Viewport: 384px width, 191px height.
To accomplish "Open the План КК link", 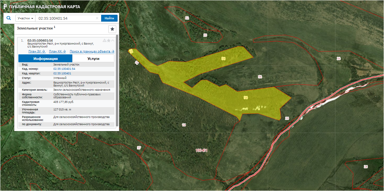I will tap(57, 51).
